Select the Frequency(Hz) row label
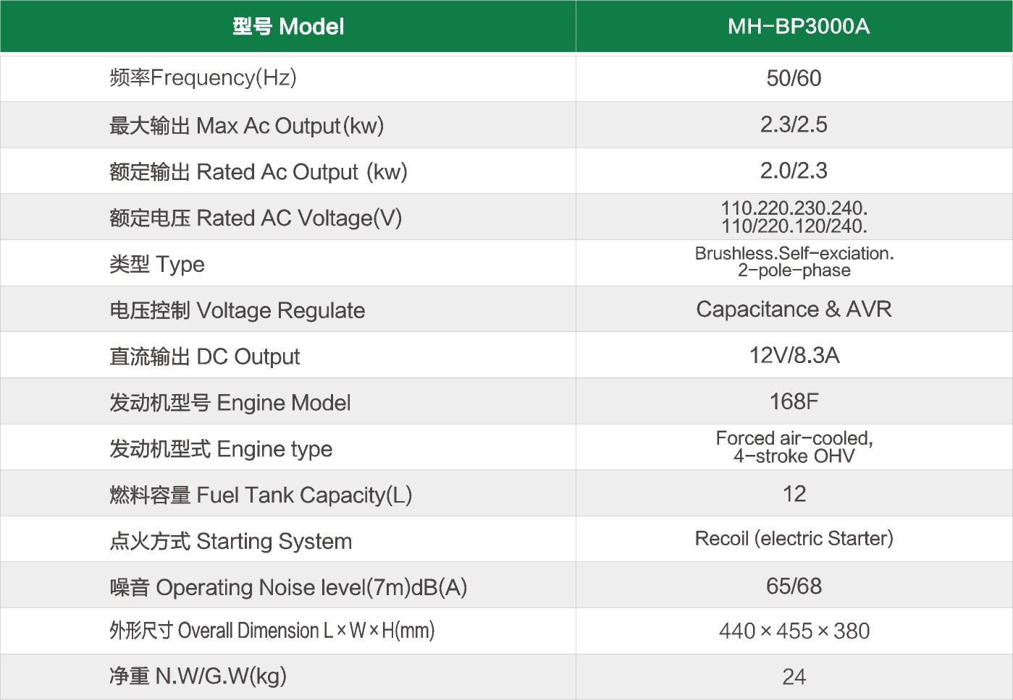 coord(203,77)
